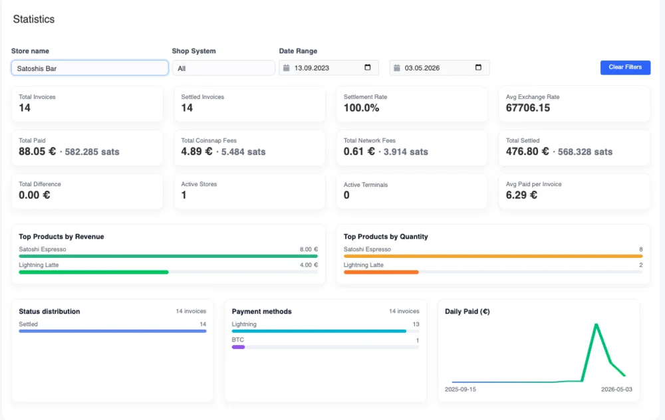Click Lightning Latte green revenue bar
The width and height of the screenshot is (665, 420).
click(94, 272)
